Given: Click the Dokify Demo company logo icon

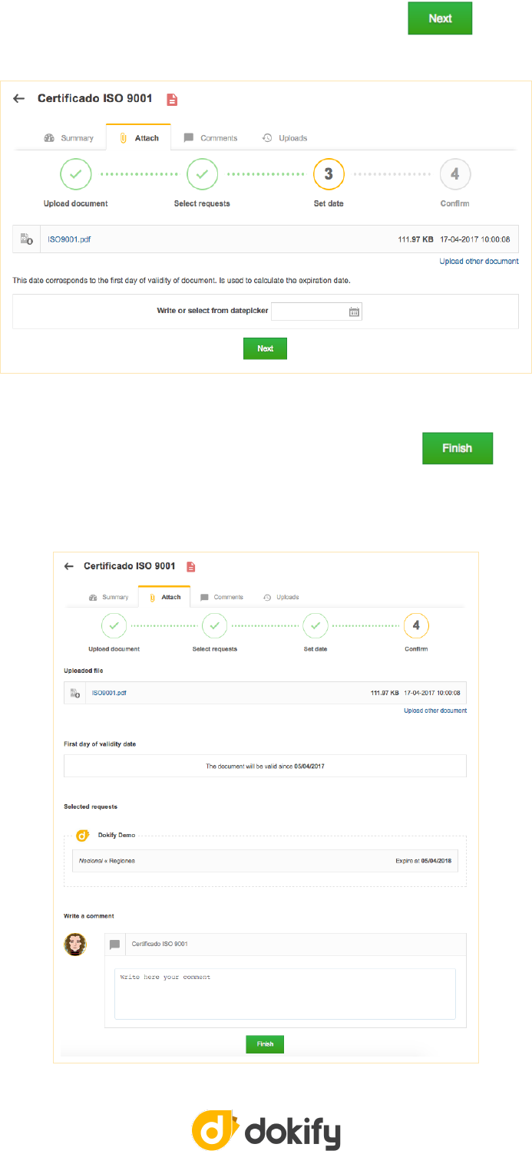Looking at the screenshot, I should [x=83, y=835].
